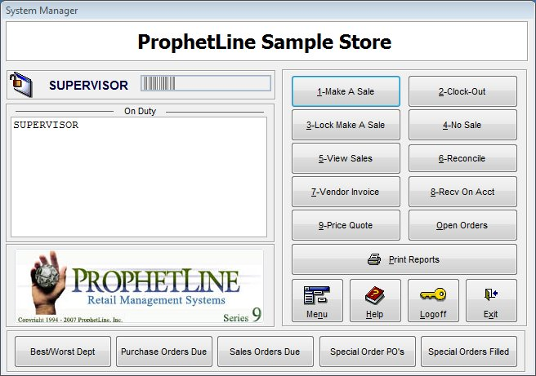Viewport: 536px width, 376px height.
Task: Start the 6-Reconcile process
Action: [x=462, y=158]
